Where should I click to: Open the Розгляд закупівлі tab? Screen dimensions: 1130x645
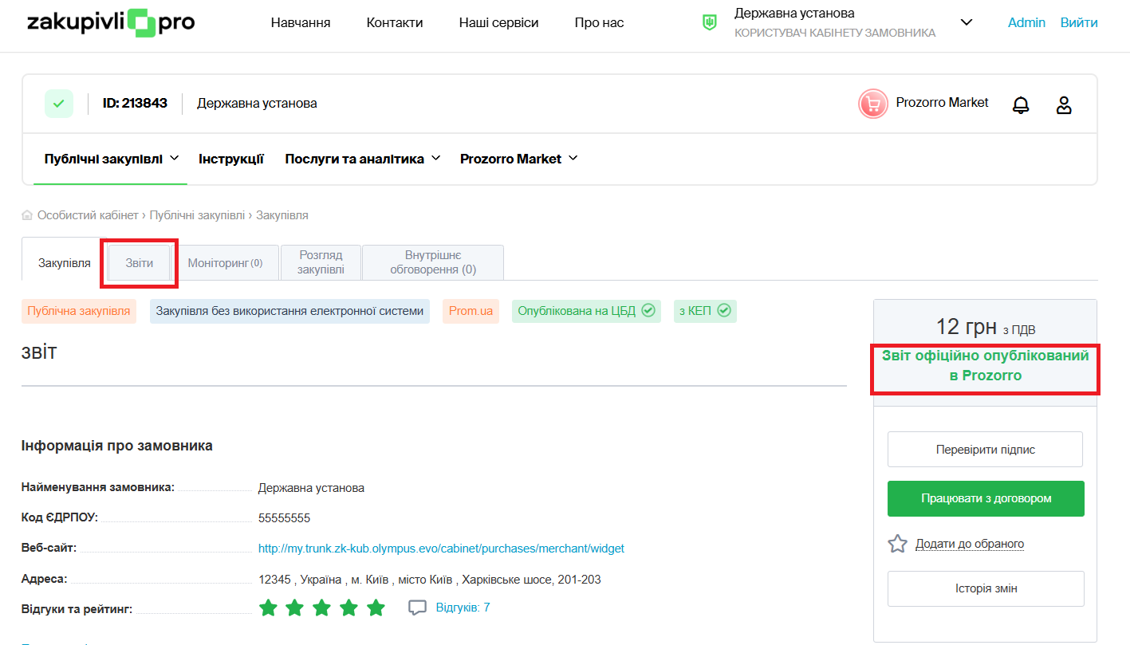321,262
